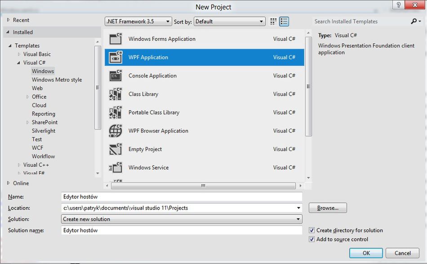Image resolution: width=427 pixels, height=264 pixels.
Task: Collapse the Visual C# node arrow
Action: 18,63
